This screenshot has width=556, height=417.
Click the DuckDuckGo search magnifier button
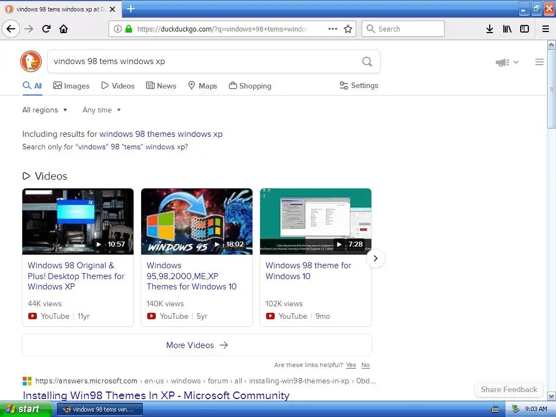click(x=367, y=61)
